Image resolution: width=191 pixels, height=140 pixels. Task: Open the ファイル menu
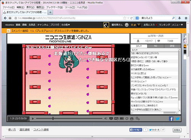pos(8,7)
